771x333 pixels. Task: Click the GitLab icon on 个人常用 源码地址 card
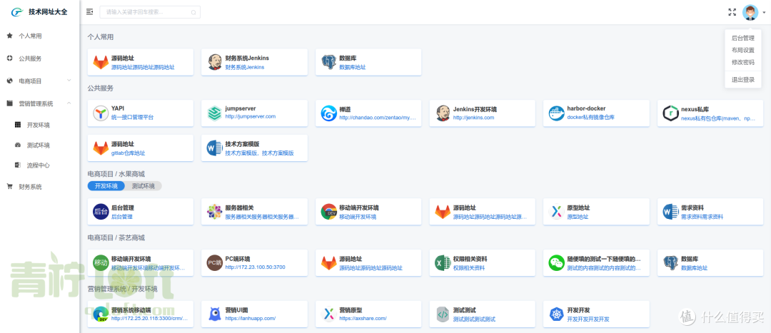[101, 62]
